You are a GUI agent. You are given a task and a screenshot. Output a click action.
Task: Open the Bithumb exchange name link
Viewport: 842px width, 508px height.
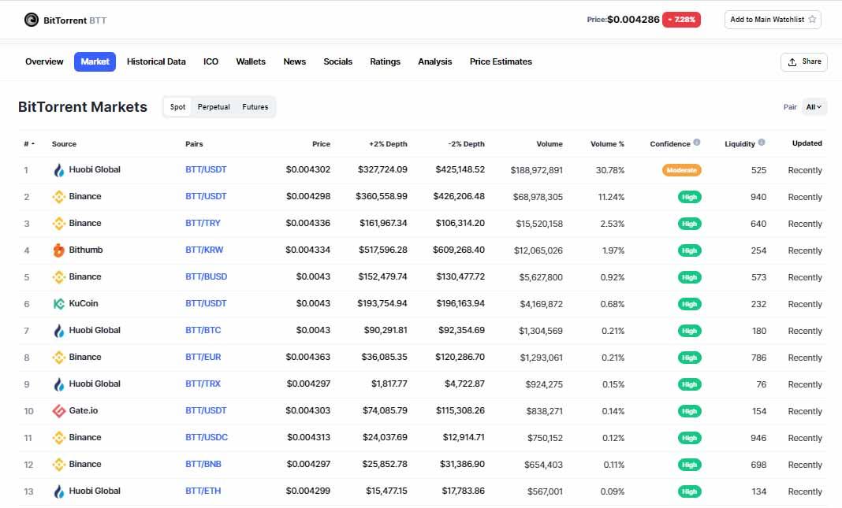click(x=85, y=250)
